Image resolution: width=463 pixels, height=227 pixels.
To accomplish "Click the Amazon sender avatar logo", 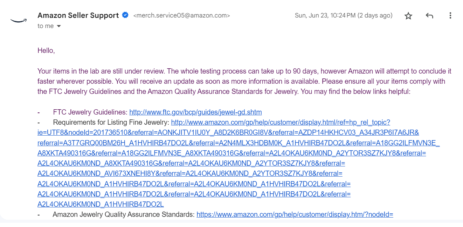I will (19, 20).
